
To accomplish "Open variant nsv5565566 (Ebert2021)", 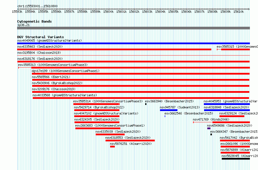I will [x=51, y=77].
